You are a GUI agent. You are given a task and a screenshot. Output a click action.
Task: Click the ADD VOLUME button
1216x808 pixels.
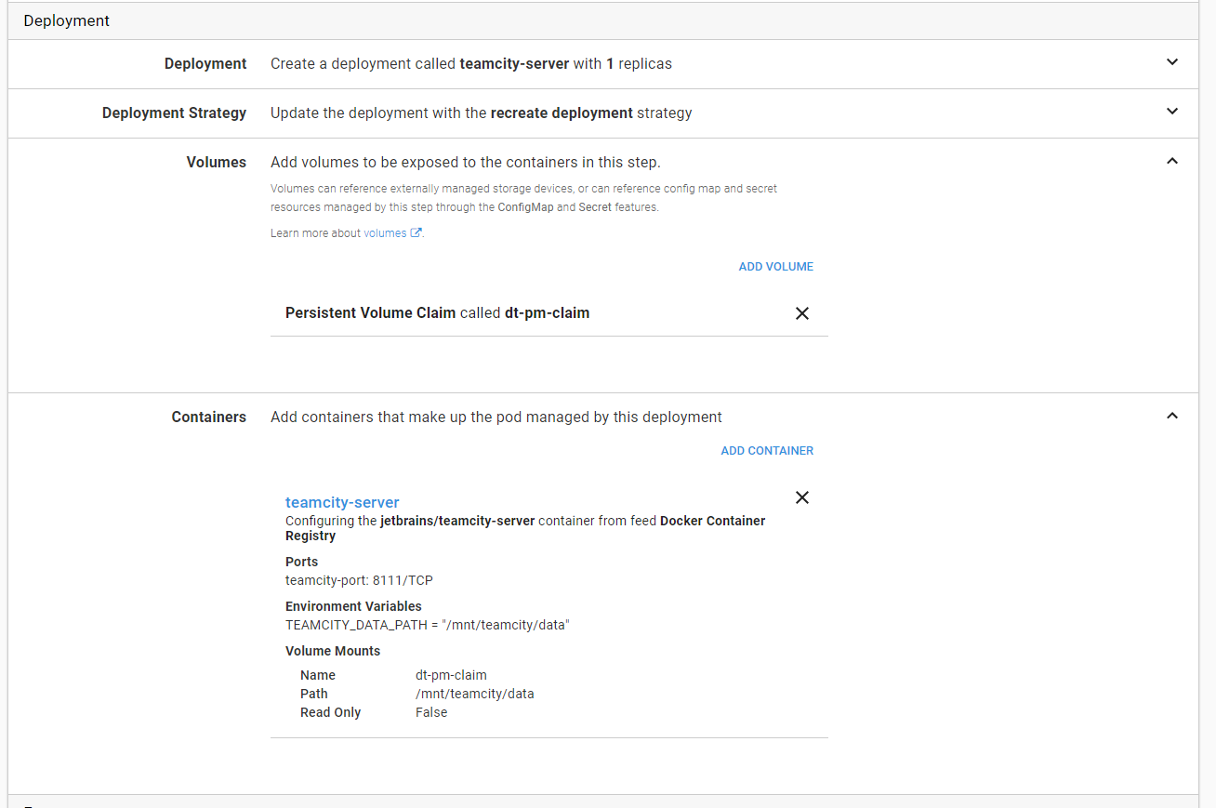775,267
